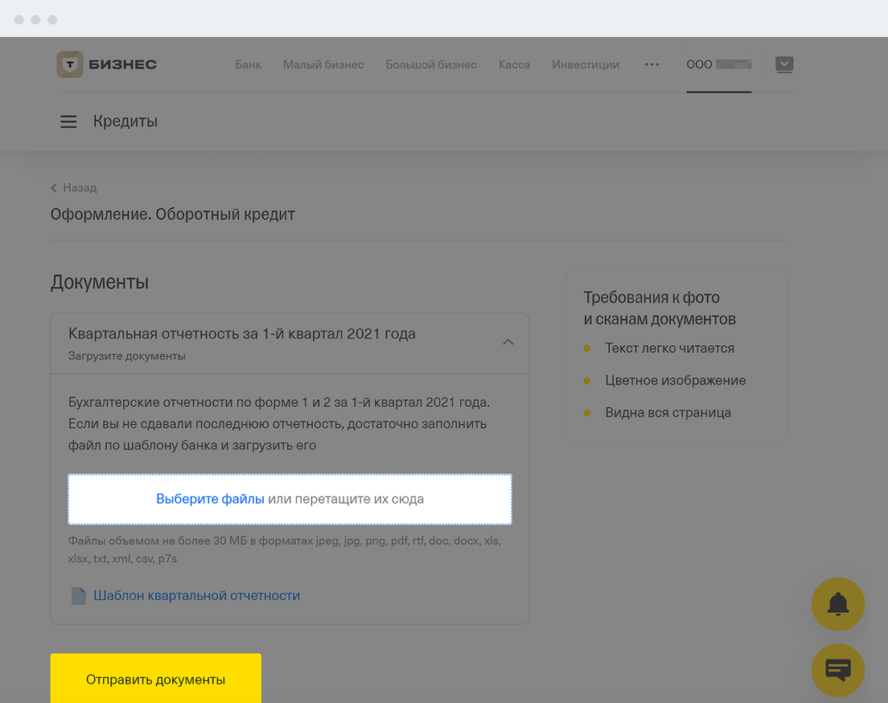Screen dimensions: 888x703
Task: Click the profile icon in the top right
Action: [783, 64]
